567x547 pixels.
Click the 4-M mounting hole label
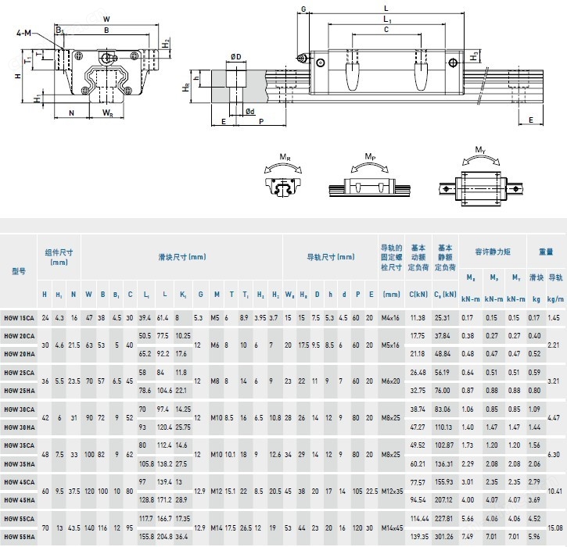(x=24, y=33)
